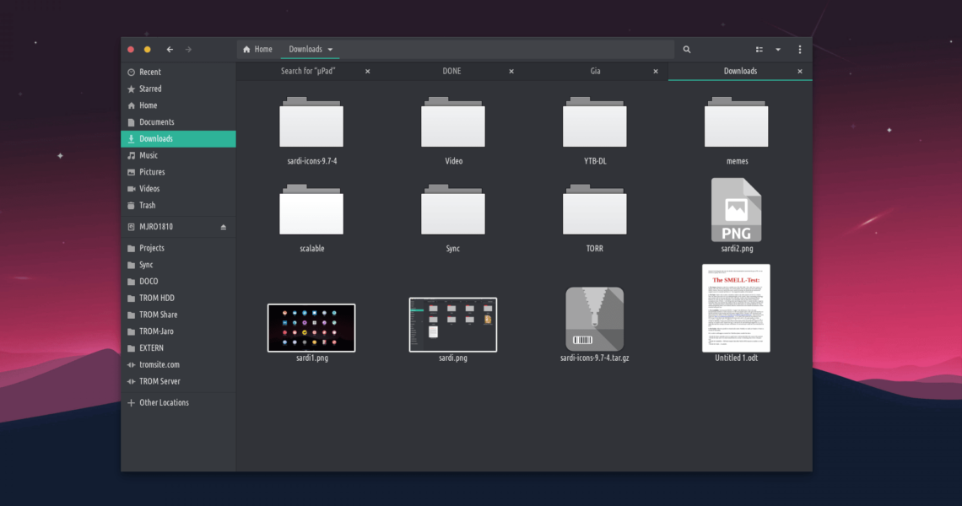This screenshot has height=506, width=962.
Task: Eject the MJRO1810 drive
Action: click(224, 228)
